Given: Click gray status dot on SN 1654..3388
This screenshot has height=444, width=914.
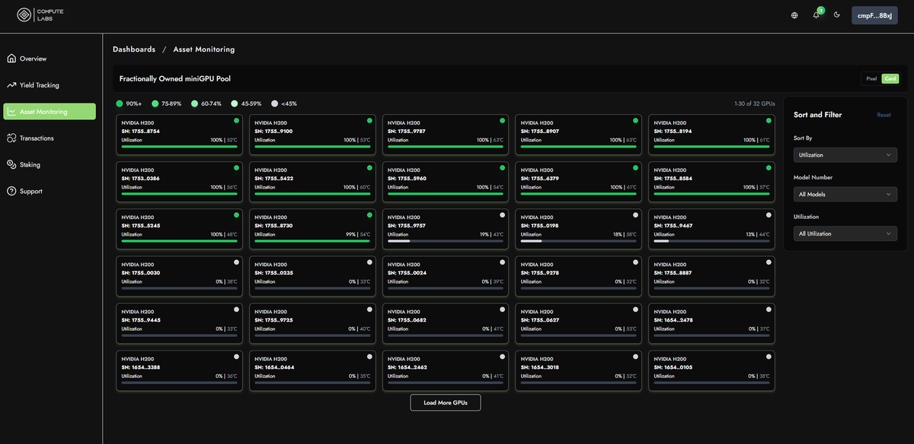Looking at the screenshot, I should coord(236,357).
